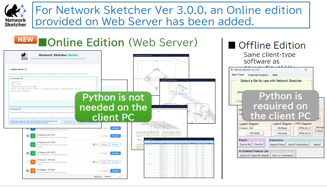Click the Flow file export button
327x188 pixels.
click(258, 144)
